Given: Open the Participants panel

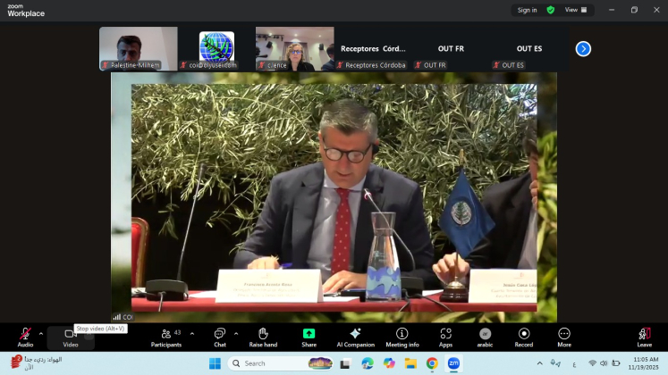Looking at the screenshot, I should (x=166, y=335).
